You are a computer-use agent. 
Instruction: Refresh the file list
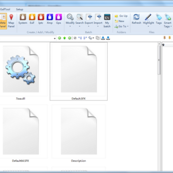(x=136, y=19)
